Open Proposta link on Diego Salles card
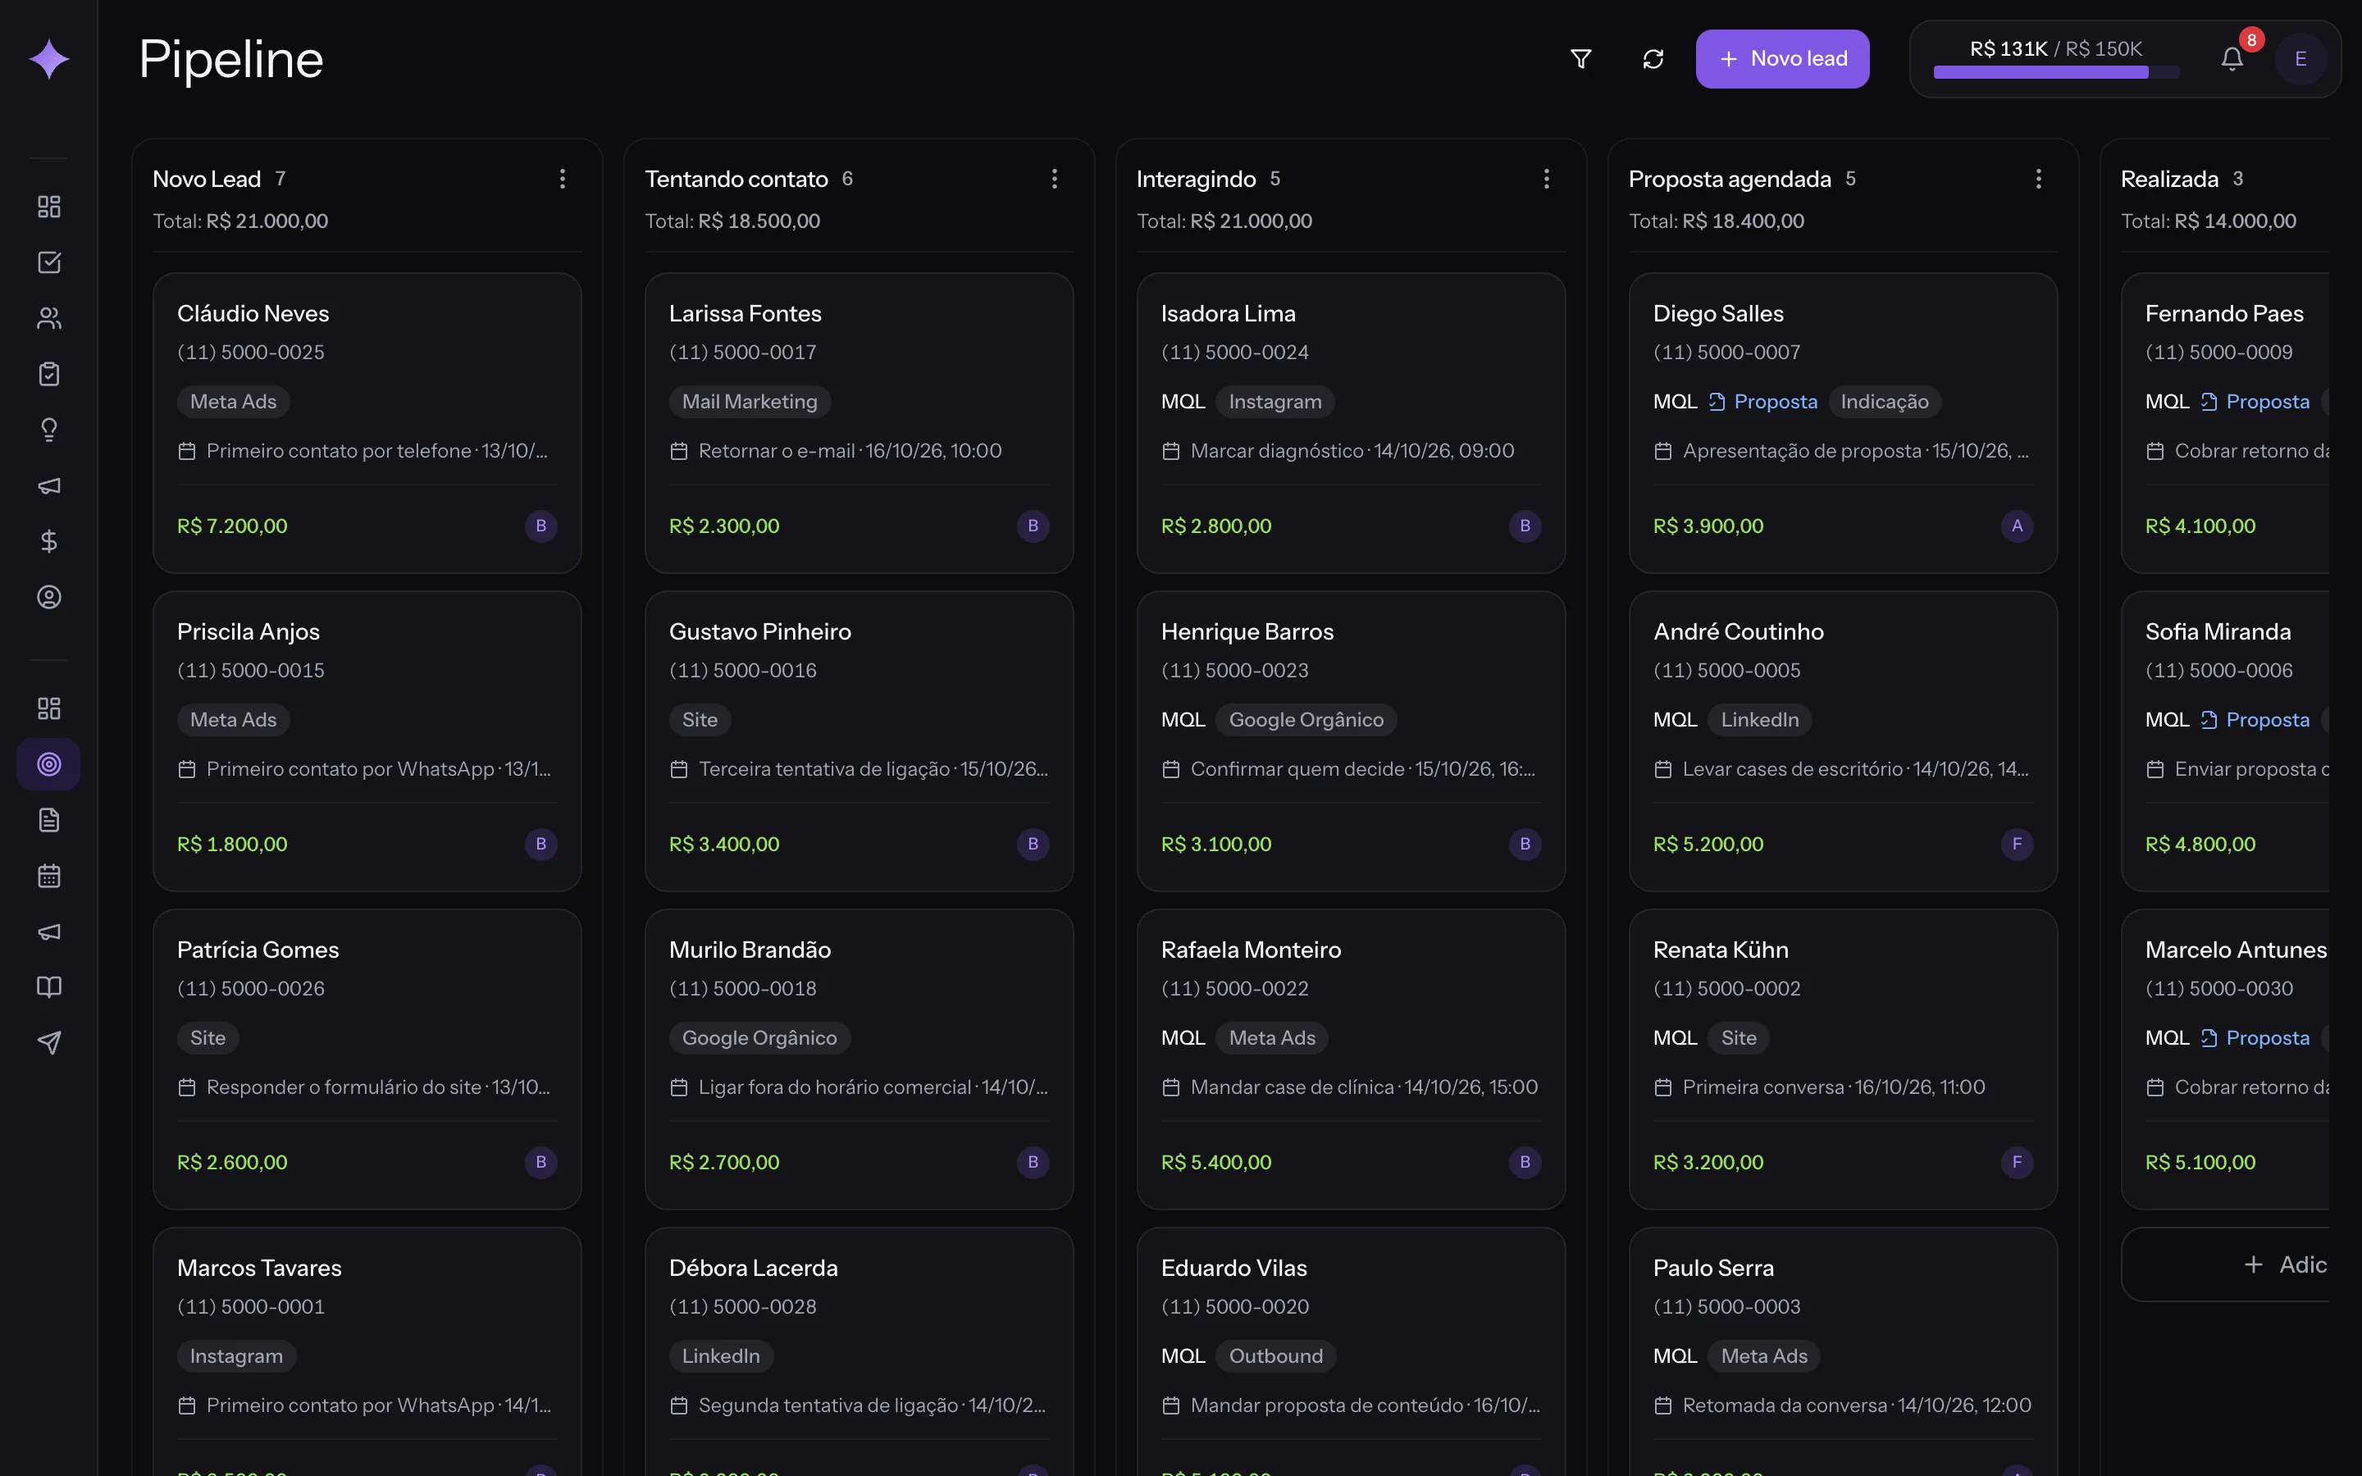The image size is (2362, 1476). tap(1762, 401)
